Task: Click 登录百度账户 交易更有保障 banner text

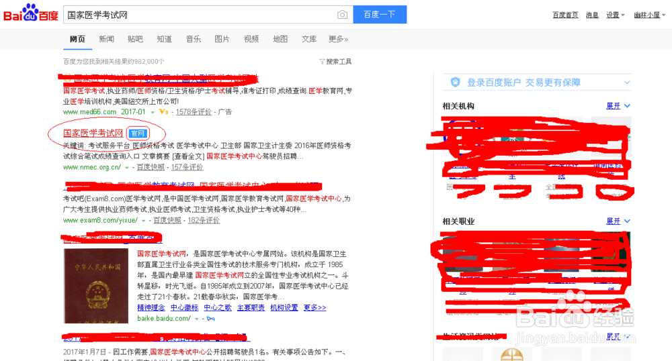Action: (x=523, y=83)
